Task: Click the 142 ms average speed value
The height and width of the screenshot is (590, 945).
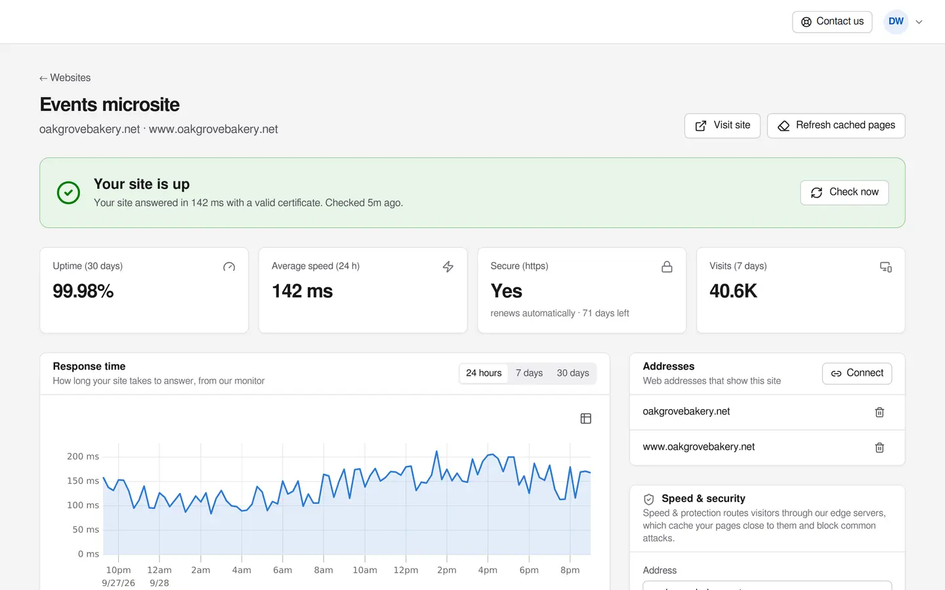Action: click(303, 291)
